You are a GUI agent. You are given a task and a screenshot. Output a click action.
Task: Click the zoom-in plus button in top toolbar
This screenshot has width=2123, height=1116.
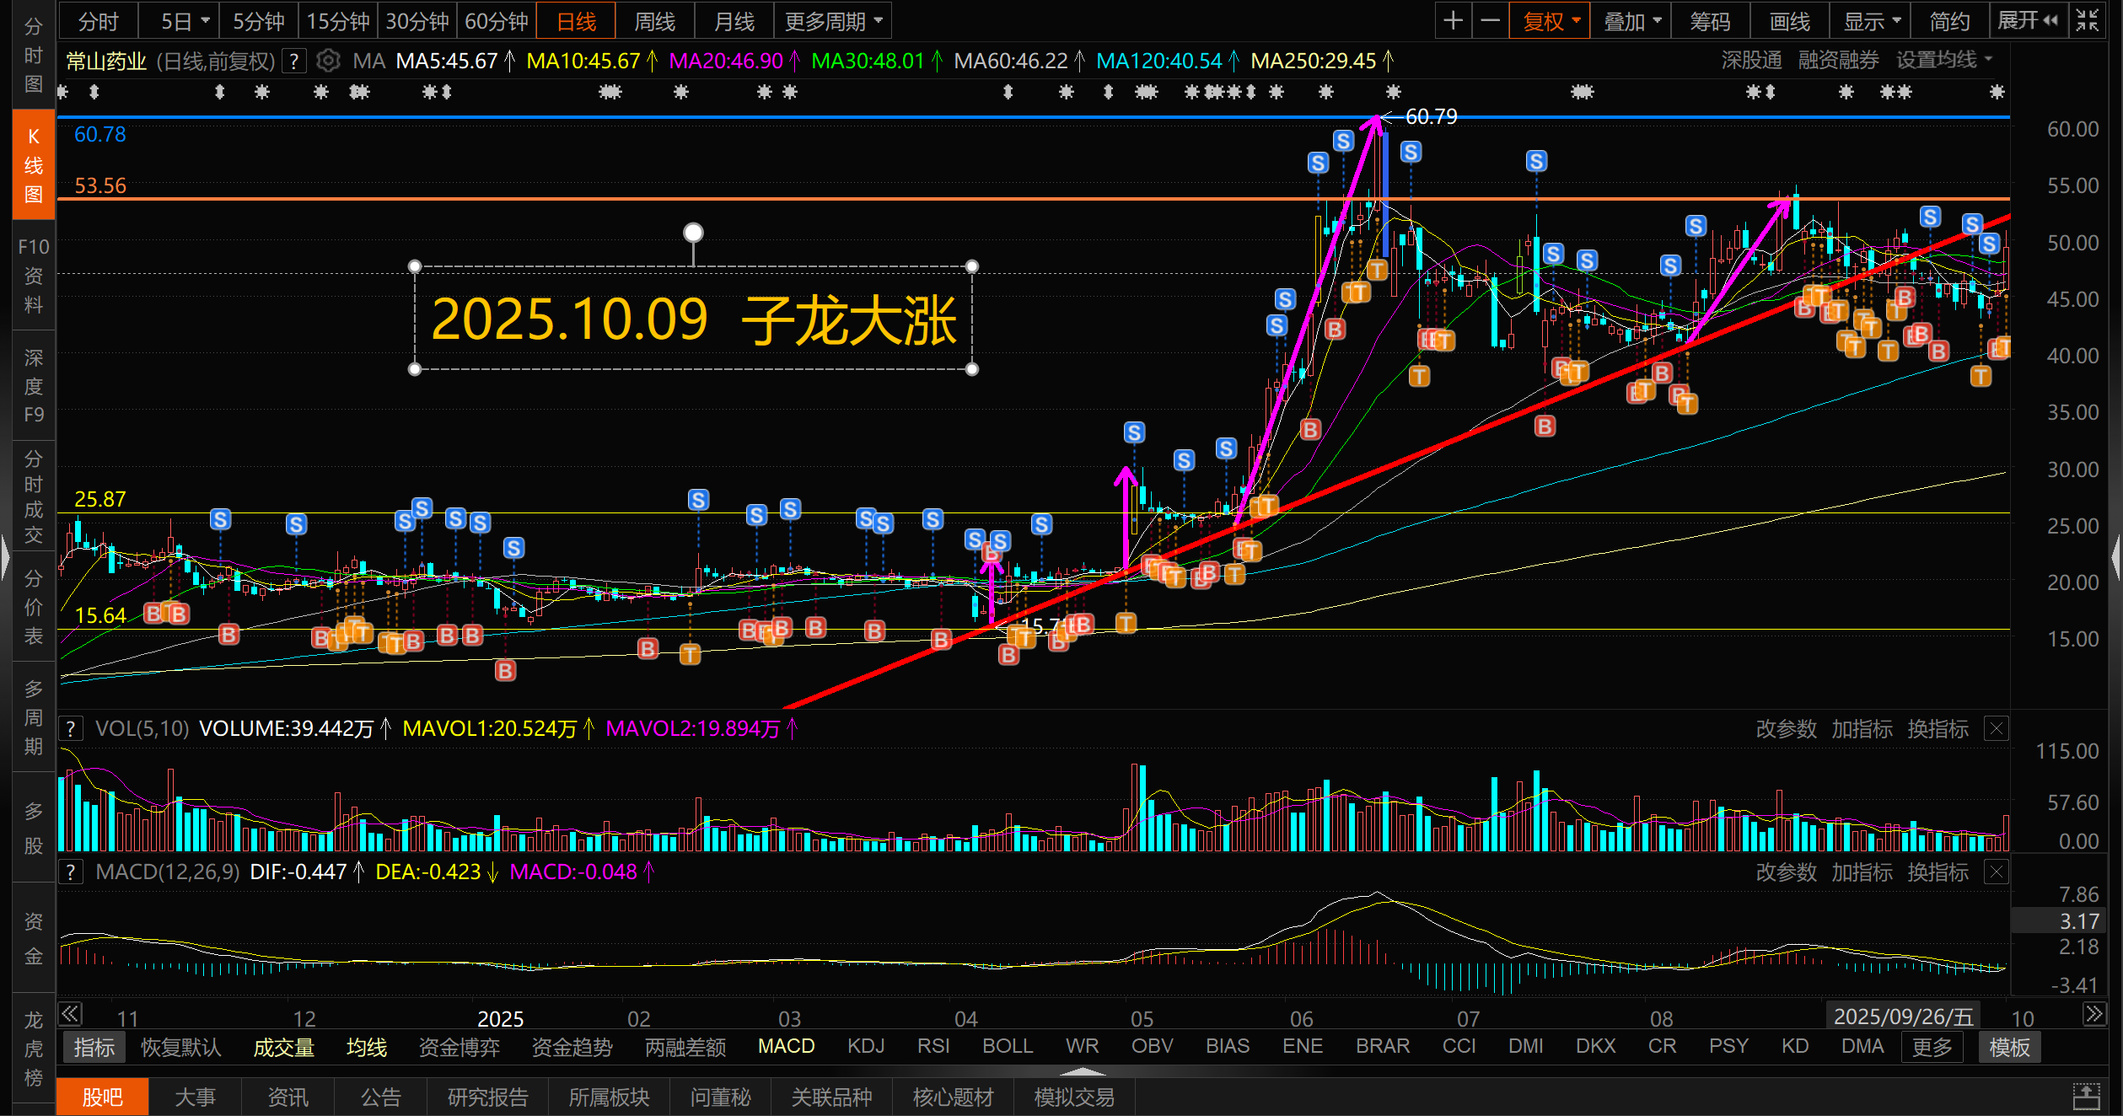[1453, 21]
